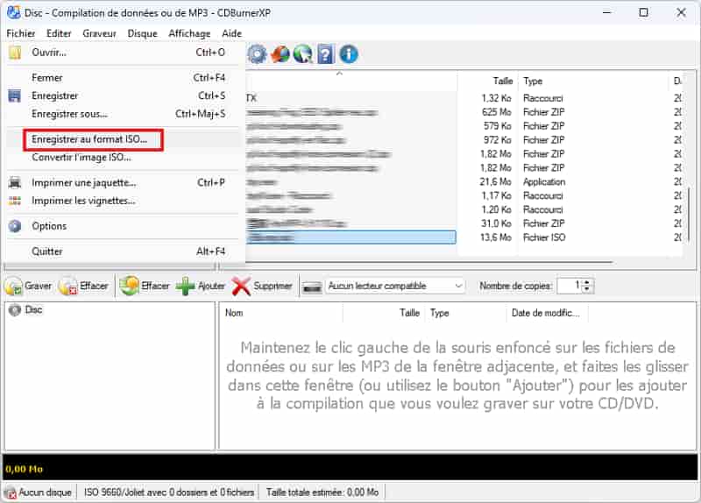Sort compilation by Type column header
Viewport: 701px width, 503px height.
tap(465, 313)
